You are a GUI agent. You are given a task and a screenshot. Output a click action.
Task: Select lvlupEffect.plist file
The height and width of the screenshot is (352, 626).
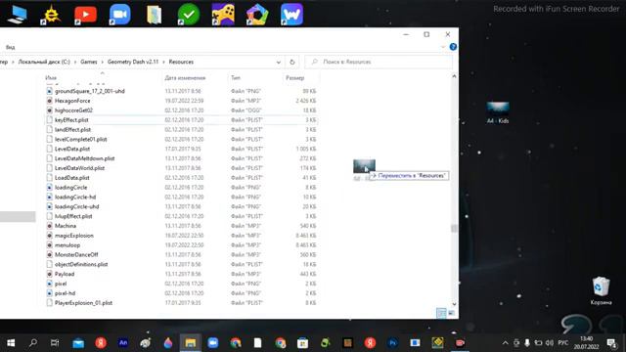(73, 216)
